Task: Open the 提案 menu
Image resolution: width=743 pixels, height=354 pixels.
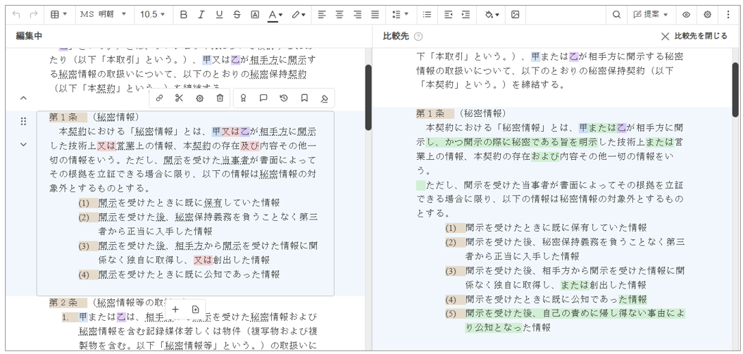Action: (x=651, y=14)
